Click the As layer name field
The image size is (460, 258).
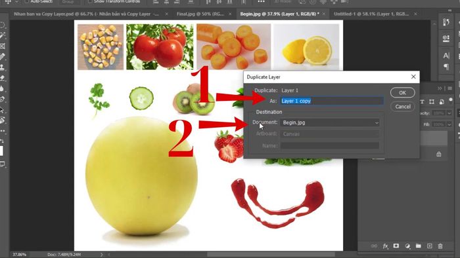point(331,101)
